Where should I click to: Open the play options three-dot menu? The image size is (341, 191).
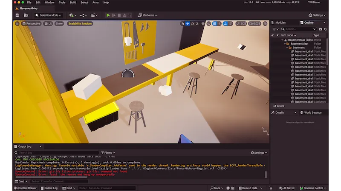click(x=130, y=15)
